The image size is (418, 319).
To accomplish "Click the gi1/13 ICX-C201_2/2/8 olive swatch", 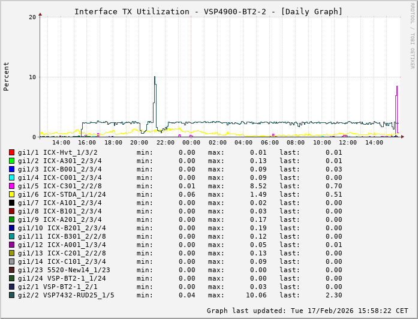I will 11,253.
